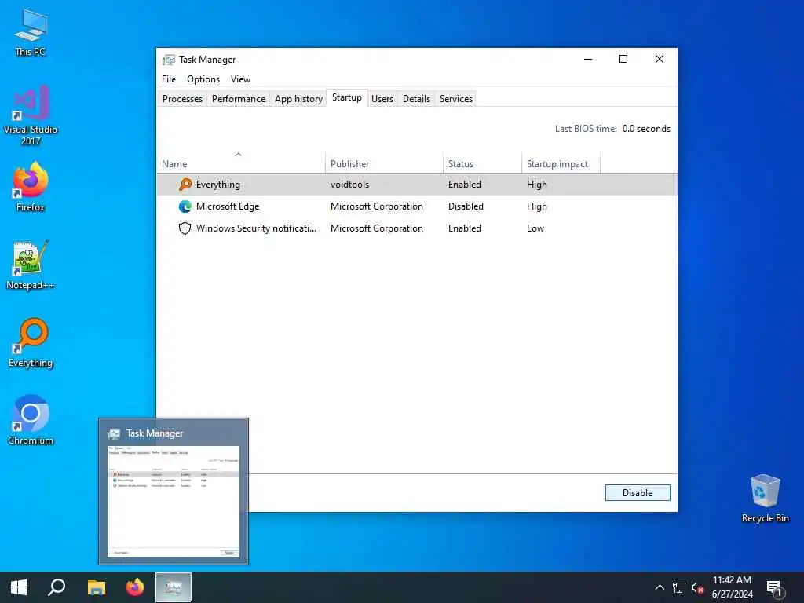Launch Firefox from taskbar

pos(135,587)
